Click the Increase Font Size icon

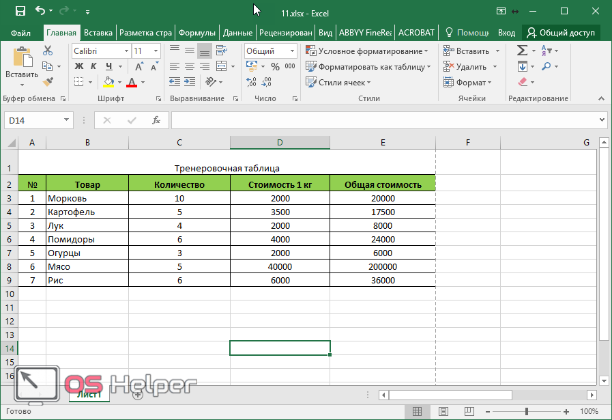[139, 67]
